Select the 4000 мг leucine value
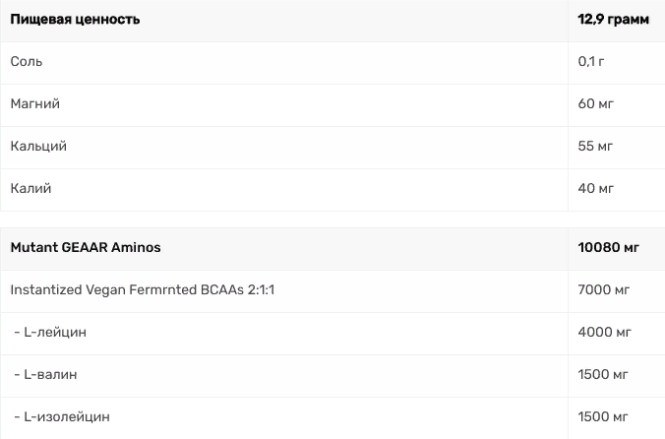665x439 pixels. (x=604, y=332)
